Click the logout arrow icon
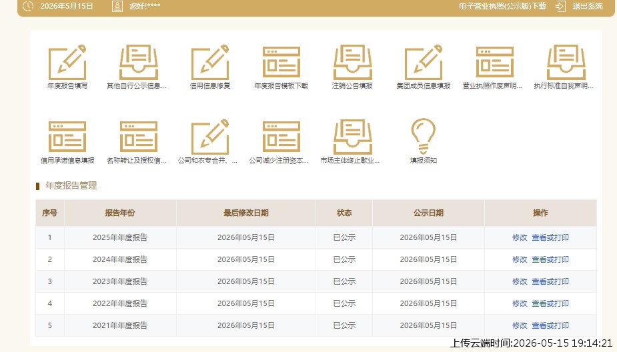 pyautogui.click(x=560, y=6)
